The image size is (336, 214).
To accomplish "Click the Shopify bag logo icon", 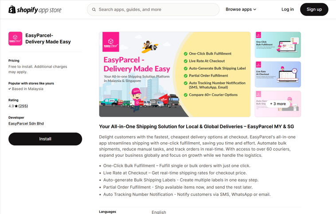I will pyautogui.click(x=12, y=9).
